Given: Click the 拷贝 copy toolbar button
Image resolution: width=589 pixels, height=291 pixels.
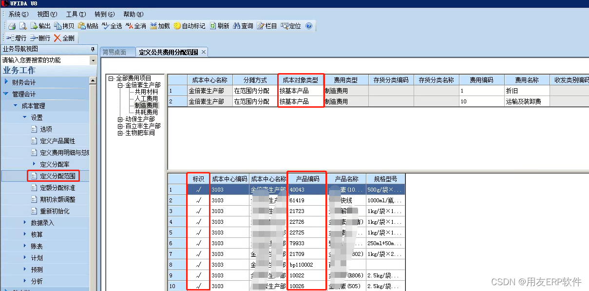Looking at the screenshot, I should [x=64, y=26].
